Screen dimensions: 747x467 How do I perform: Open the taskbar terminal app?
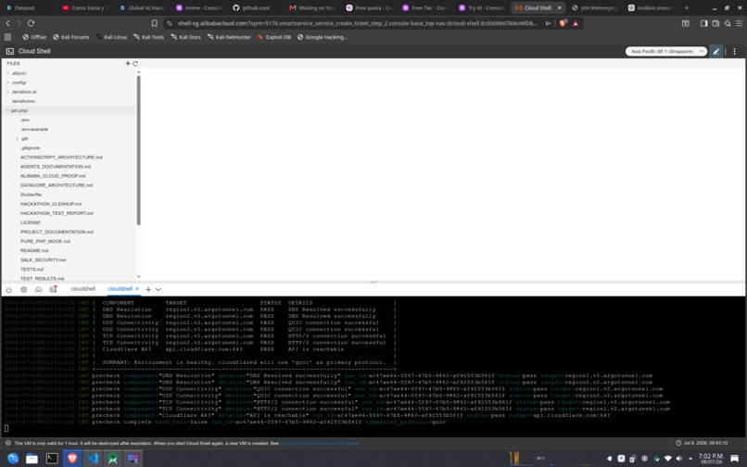(52, 459)
